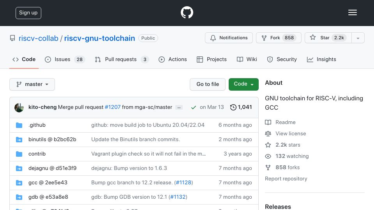
Task: Open the #1128 pull request link
Action: coord(183,183)
